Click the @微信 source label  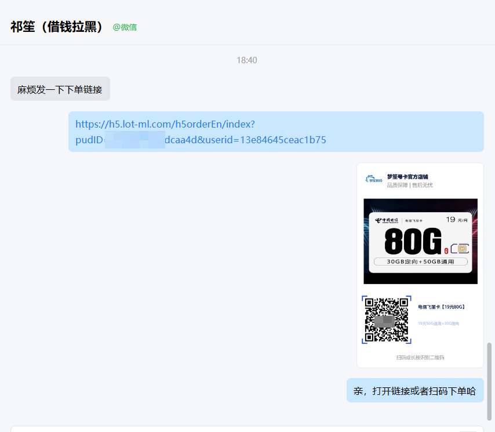[125, 27]
